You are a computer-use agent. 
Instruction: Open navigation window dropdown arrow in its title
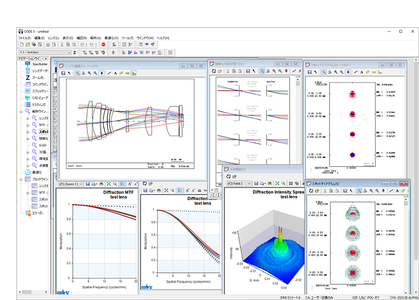[42, 59]
